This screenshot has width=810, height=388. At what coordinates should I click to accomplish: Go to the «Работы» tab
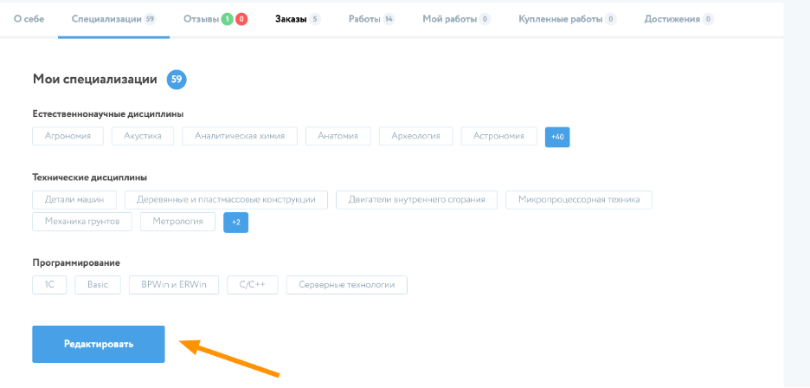click(363, 18)
